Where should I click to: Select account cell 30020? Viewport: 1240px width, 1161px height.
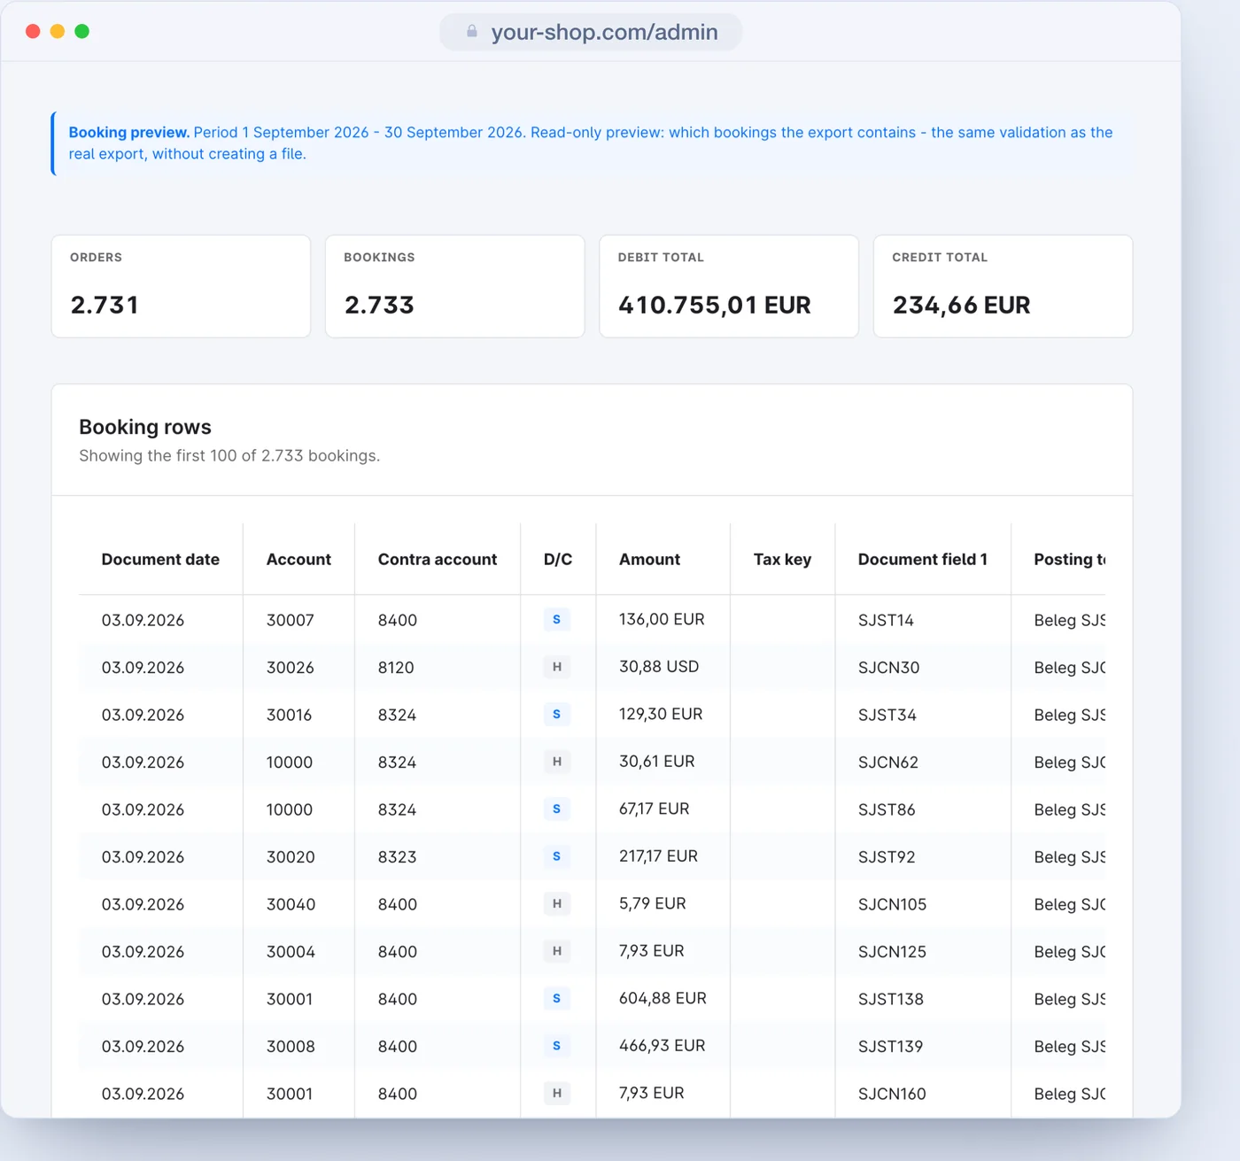(x=291, y=857)
